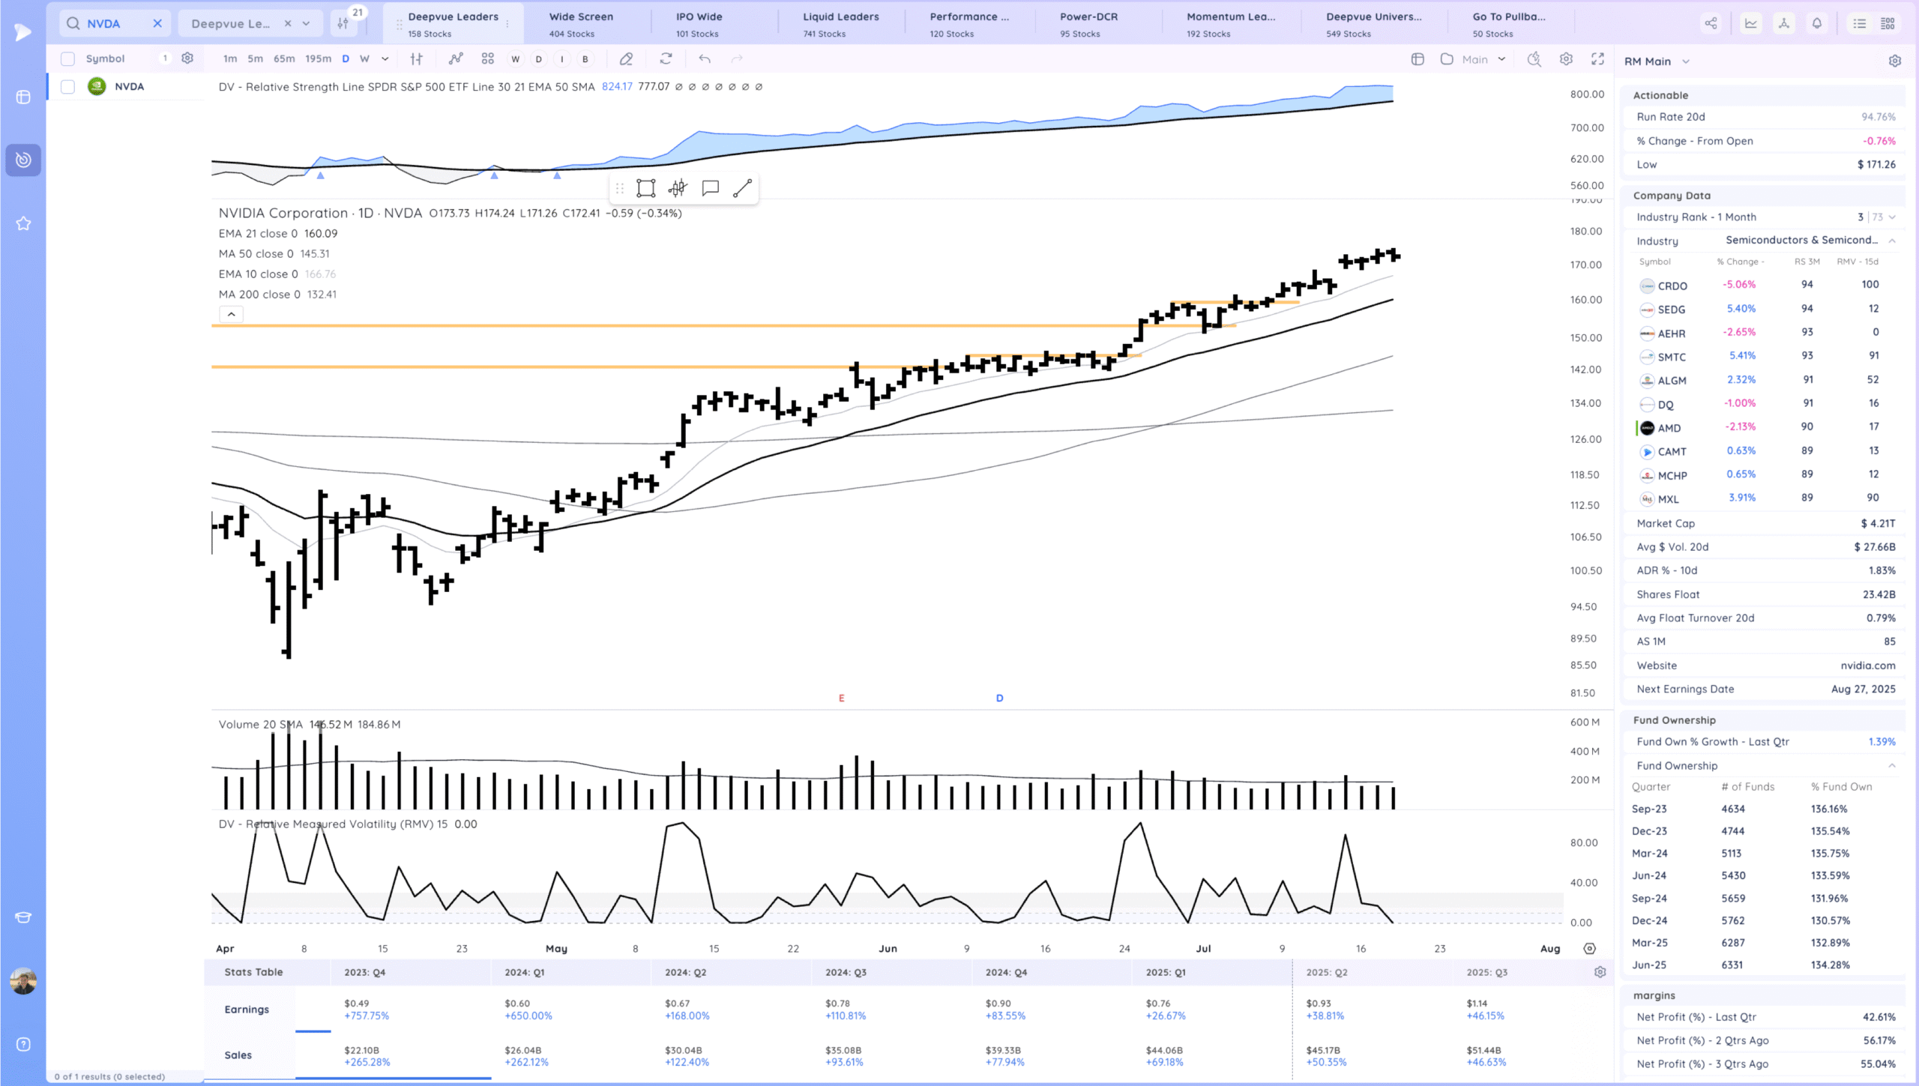Image resolution: width=1919 pixels, height=1086 pixels.
Task: Click the eraser icon in chart toolbar
Action: pos(626,58)
